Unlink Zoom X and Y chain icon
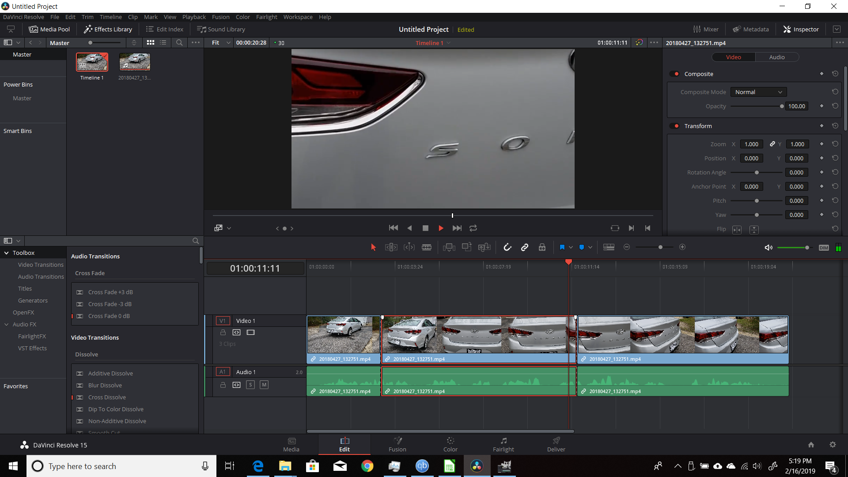 click(772, 144)
